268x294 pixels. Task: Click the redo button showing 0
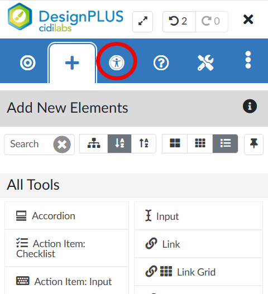(212, 22)
